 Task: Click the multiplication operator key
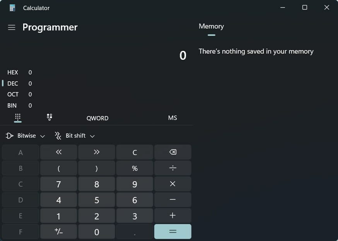[172, 184]
